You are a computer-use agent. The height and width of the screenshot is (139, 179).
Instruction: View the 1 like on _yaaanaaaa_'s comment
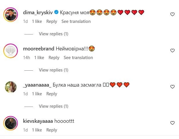[37, 94]
